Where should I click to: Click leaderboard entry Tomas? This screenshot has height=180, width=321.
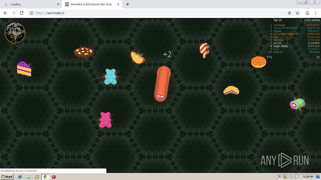tap(277, 31)
